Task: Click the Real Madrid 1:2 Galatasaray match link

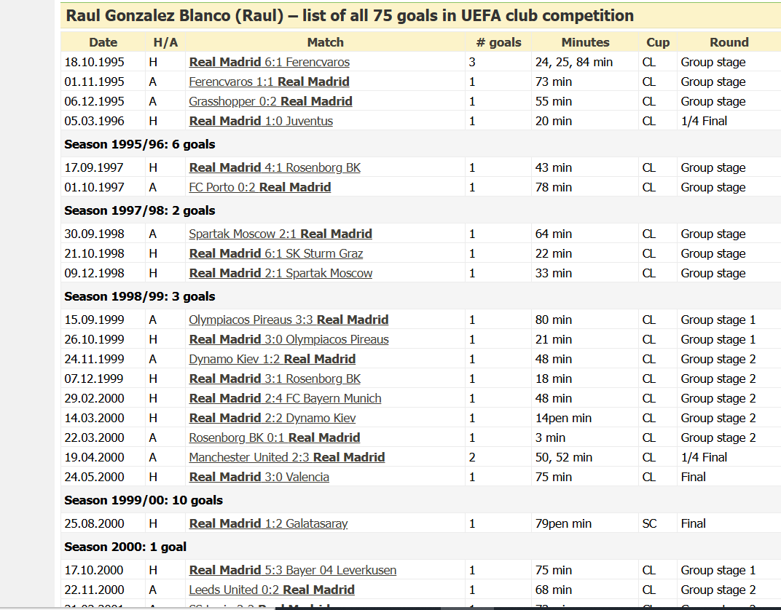Action: (x=268, y=524)
